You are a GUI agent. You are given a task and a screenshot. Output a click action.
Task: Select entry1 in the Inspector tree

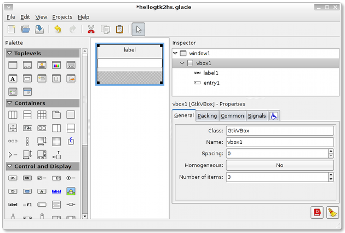(211, 83)
